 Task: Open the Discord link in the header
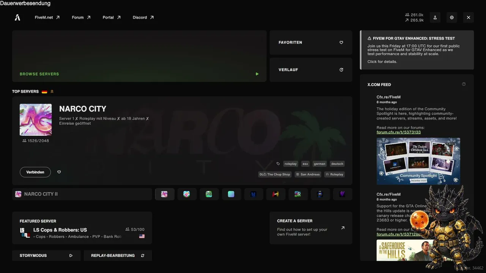pyautogui.click(x=143, y=17)
